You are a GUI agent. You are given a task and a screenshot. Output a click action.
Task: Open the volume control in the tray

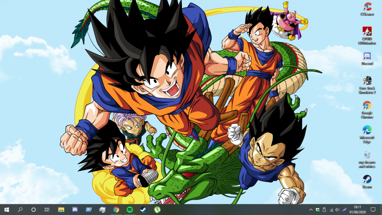pyautogui.click(x=338, y=210)
